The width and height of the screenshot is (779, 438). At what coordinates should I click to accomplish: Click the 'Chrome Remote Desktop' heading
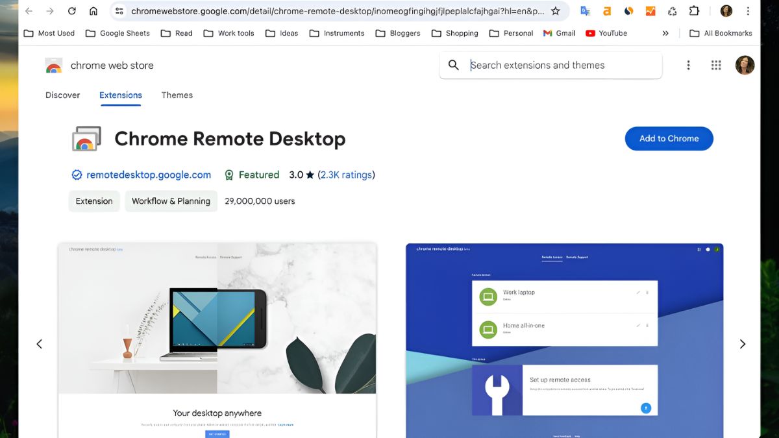(230, 139)
